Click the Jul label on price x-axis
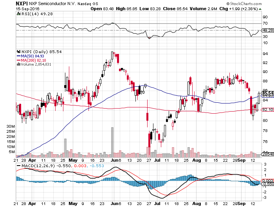This screenshot has width=274, height=207. (157, 160)
